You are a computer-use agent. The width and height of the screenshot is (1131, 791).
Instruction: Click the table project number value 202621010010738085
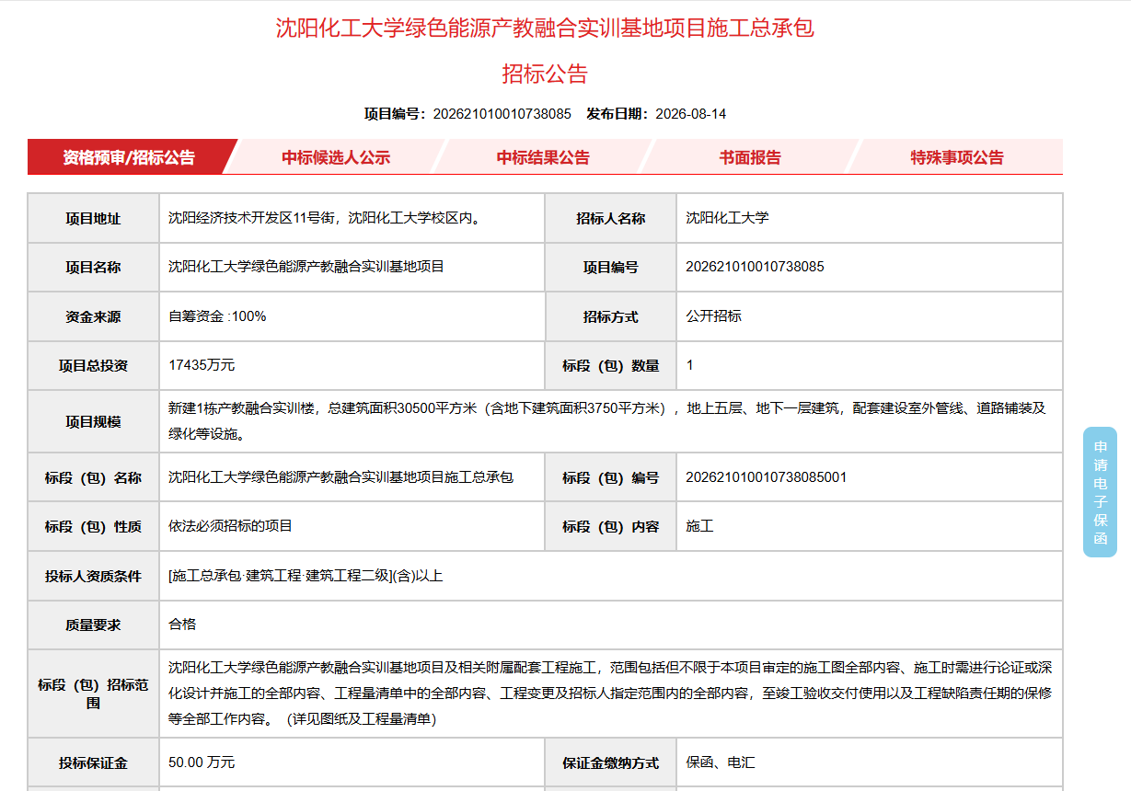(x=755, y=267)
